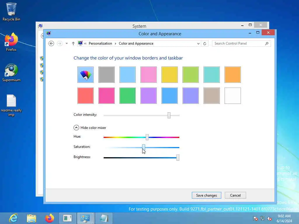Click Action Center flag tray icon

255,218
